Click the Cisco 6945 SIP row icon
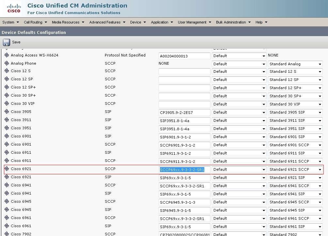 (x=7, y=210)
